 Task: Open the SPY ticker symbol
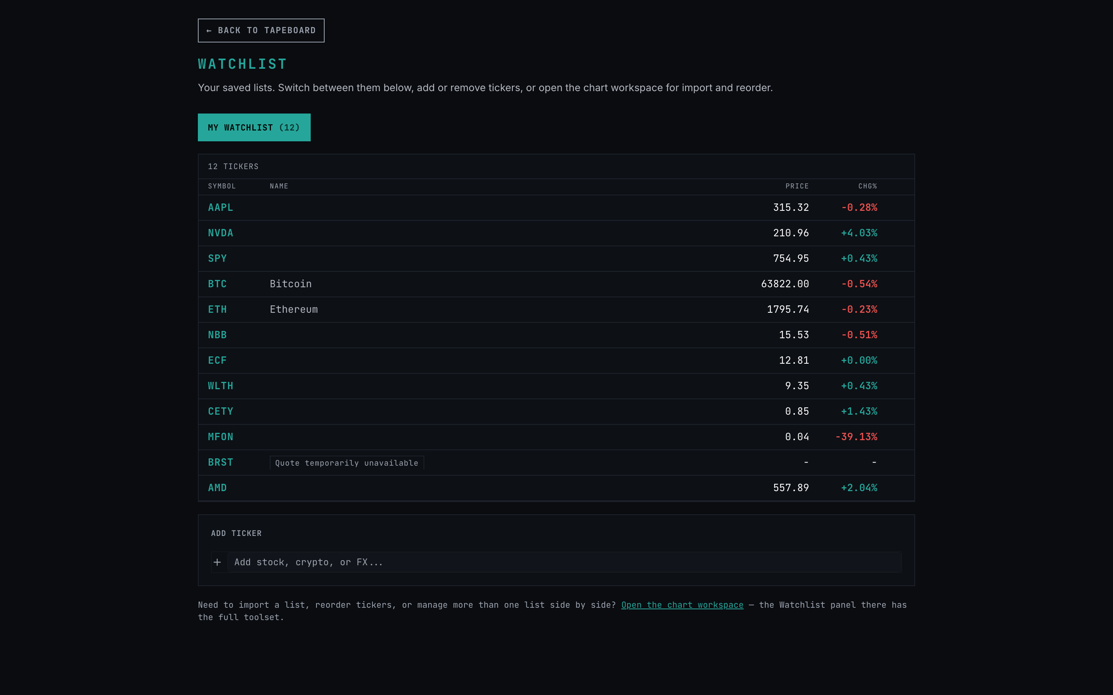[217, 258]
